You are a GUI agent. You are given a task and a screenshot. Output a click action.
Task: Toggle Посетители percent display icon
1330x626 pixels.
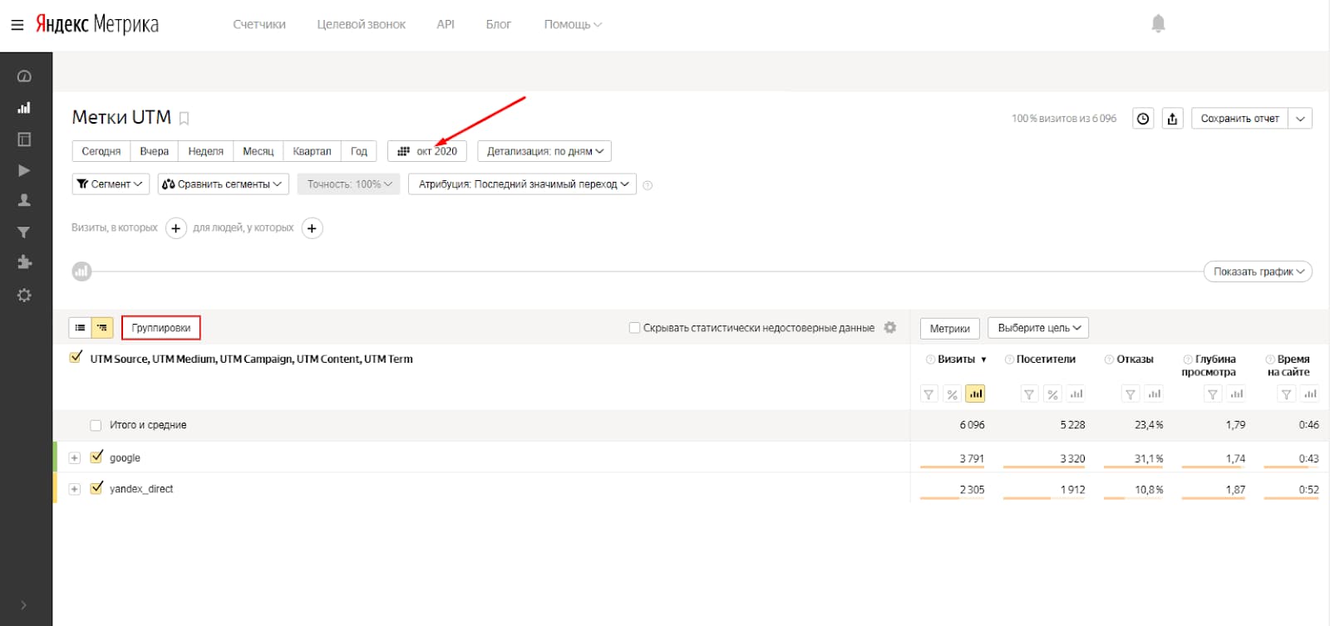pyautogui.click(x=1052, y=394)
